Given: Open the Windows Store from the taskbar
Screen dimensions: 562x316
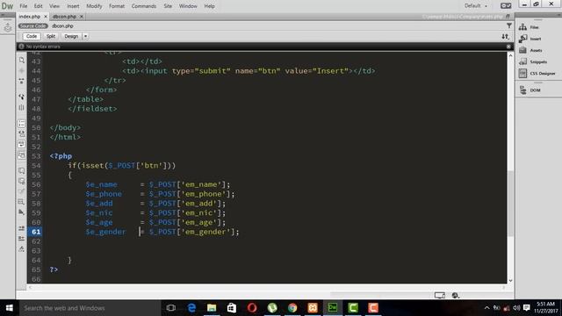Looking at the screenshot, I should [232, 308].
